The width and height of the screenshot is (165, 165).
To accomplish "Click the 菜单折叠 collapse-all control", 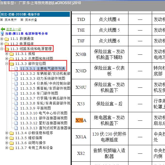I will [x=29, y=20].
